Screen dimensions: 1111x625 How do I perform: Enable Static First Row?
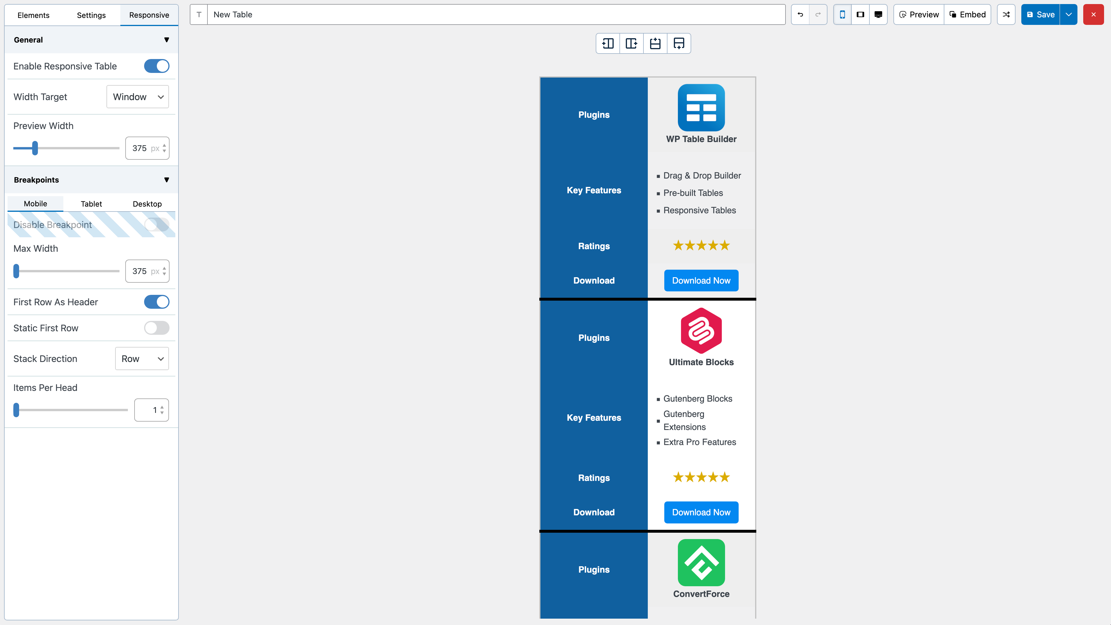click(x=157, y=328)
